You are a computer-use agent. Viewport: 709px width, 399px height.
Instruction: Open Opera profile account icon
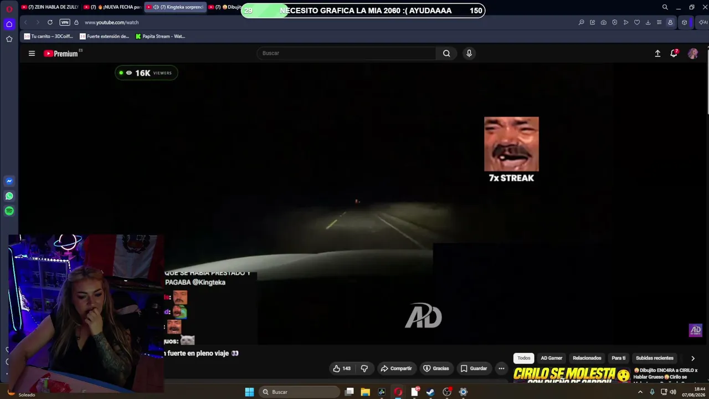click(670, 22)
